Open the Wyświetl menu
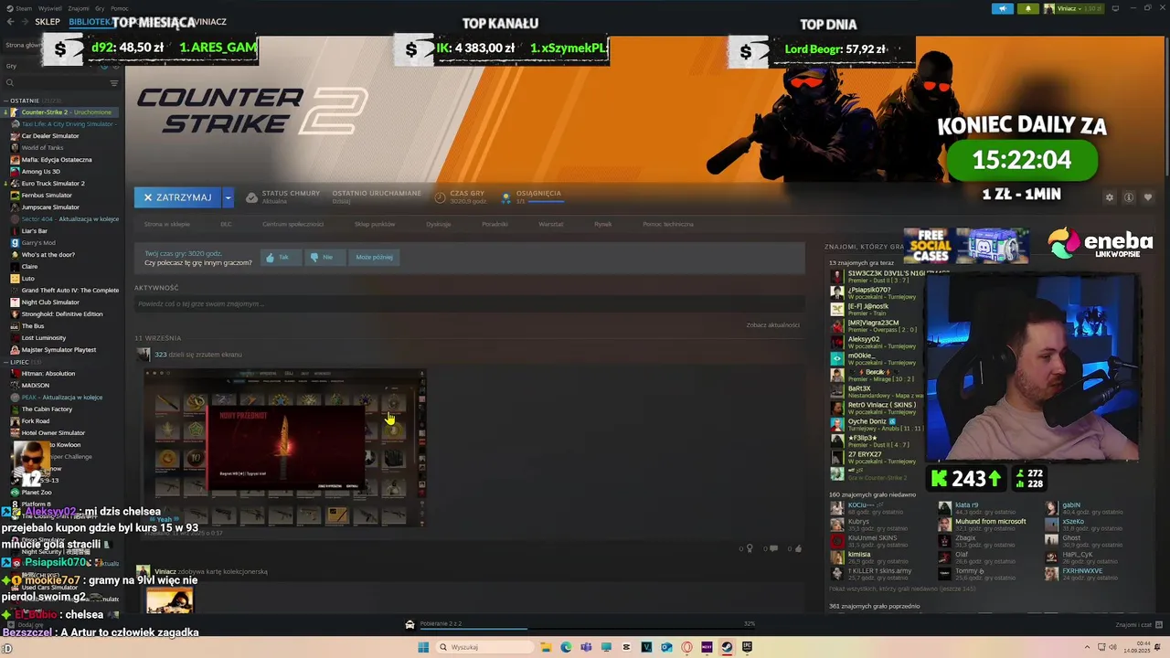Image resolution: width=1170 pixels, height=658 pixels. (x=50, y=8)
